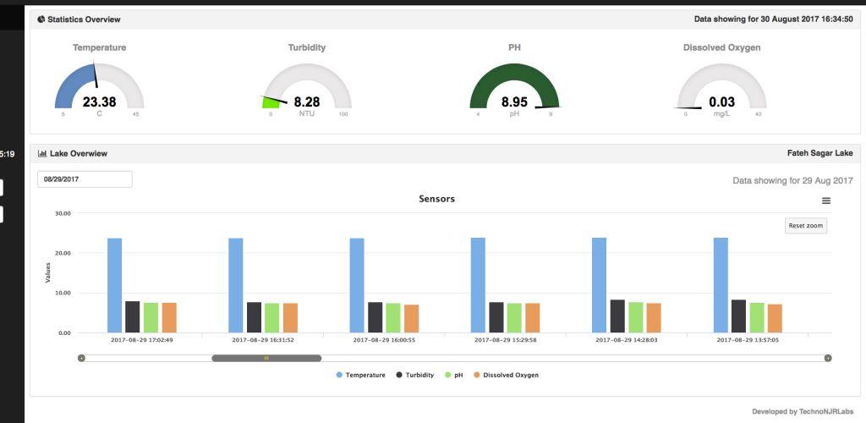Screen dimensions: 866x423
Task: Click the Fateh Sagar Lake label
Action: pyautogui.click(x=819, y=153)
